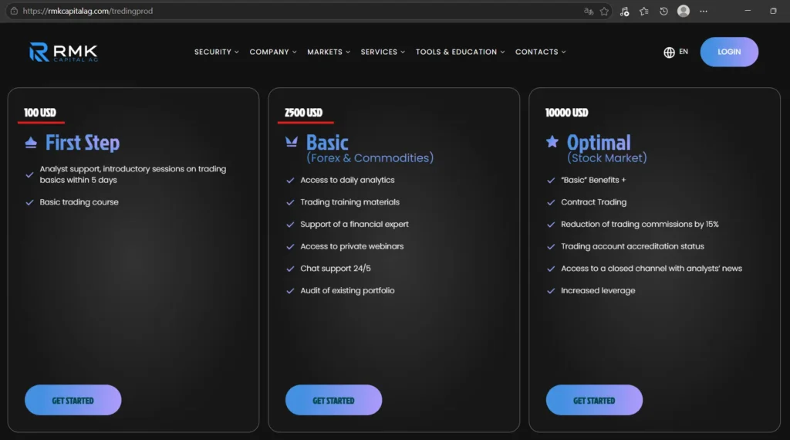Click the (Stock Market) subtitle
The image size is (790, 440).
pos(606,158)
